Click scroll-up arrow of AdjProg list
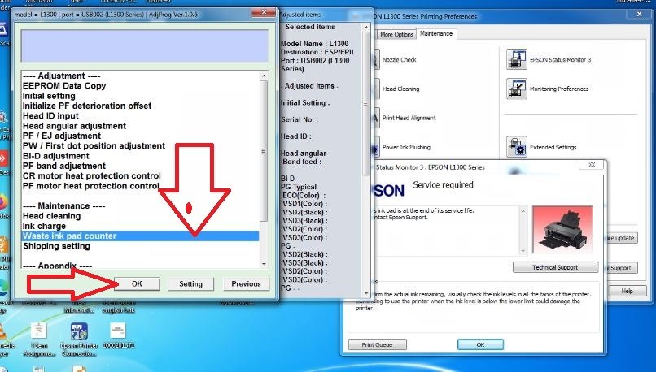656x372 pixels. pyautogui.click(x=264, y=76)
